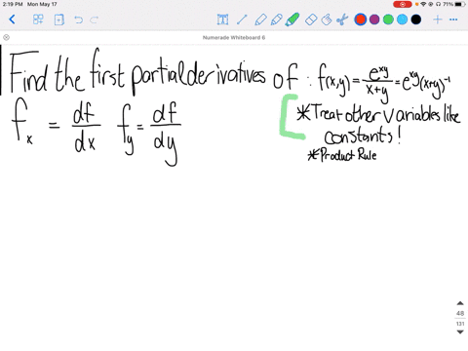468x351 pixels.
Task: Select the pencil tool beside the pen
Action: [276, 19]
